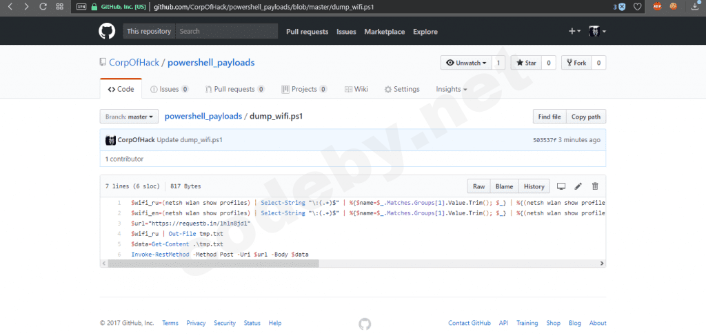
Task: Open the file History
Action: click(x=534, y=186)
